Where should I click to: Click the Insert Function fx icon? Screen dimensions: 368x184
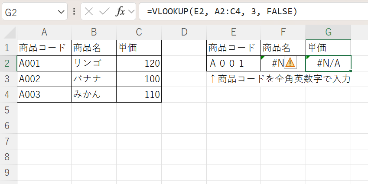click(120, 12)
